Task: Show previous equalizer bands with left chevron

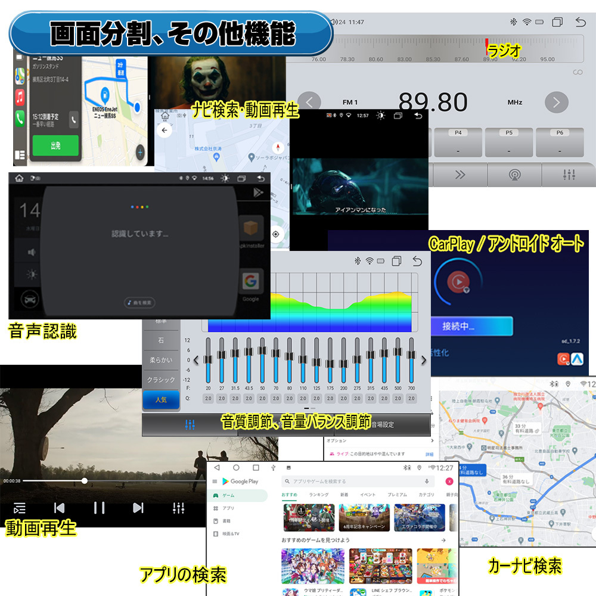Action: 196,360
